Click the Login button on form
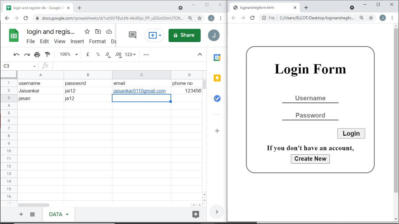Viewport: 399px width, 224px height. pyautogui.click(x=351, y=133)
